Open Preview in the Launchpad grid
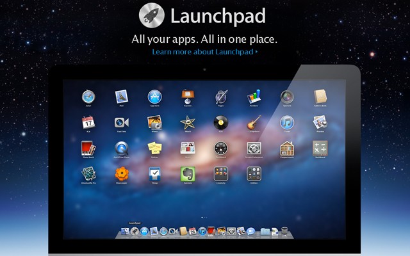The width and height of the screenshot is (410, 256). (320, 122)
